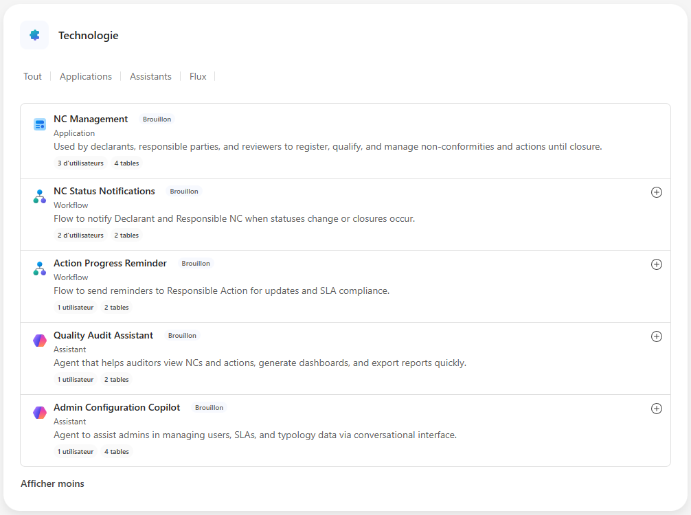Open the NC Management title link
The width and height of the screenshot is (691, 515).
[91, 119]
